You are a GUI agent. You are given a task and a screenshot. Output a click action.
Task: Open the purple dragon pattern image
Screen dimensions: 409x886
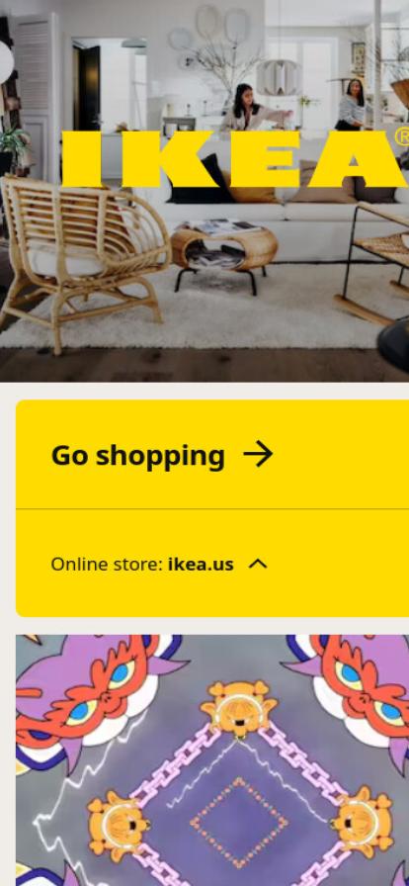pyautogui.click(x=212, y=760)
